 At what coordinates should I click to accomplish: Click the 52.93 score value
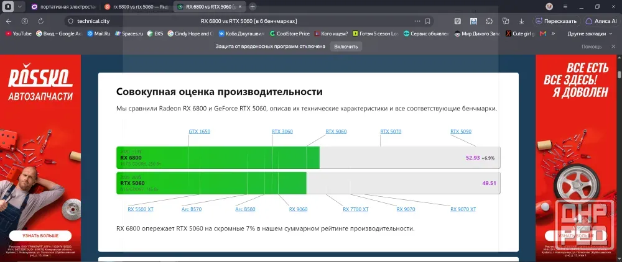pos(473,158)
